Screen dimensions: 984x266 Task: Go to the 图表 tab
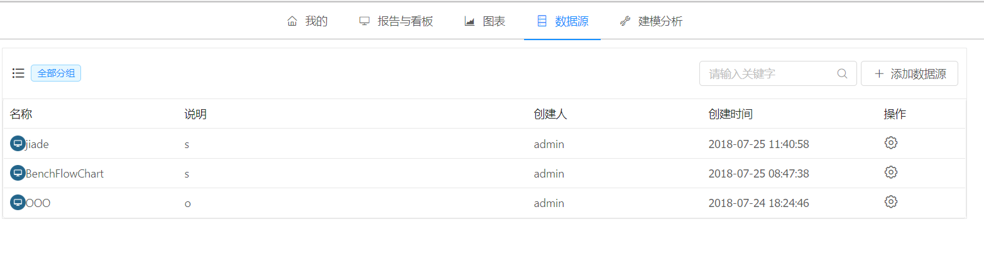point(484,21)
